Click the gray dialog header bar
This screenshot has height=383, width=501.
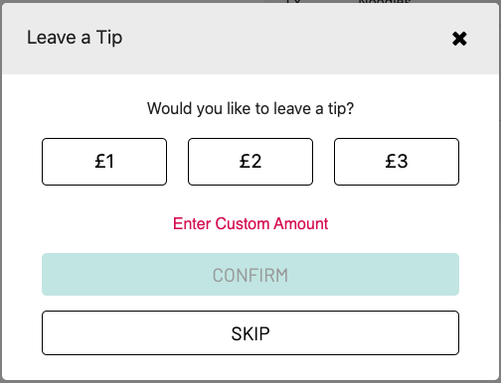[x=250, y=39]
